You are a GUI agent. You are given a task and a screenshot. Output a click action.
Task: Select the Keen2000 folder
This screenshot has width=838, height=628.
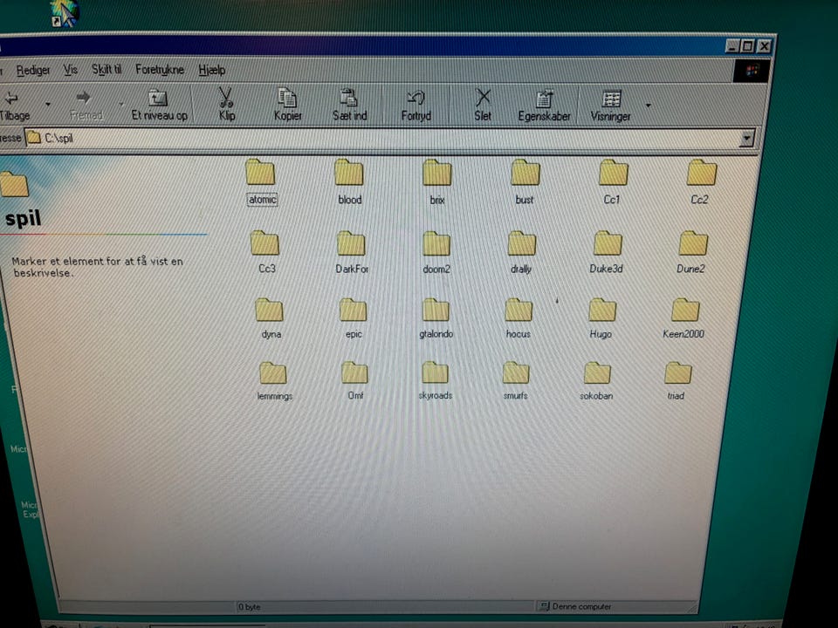point(684,319)
